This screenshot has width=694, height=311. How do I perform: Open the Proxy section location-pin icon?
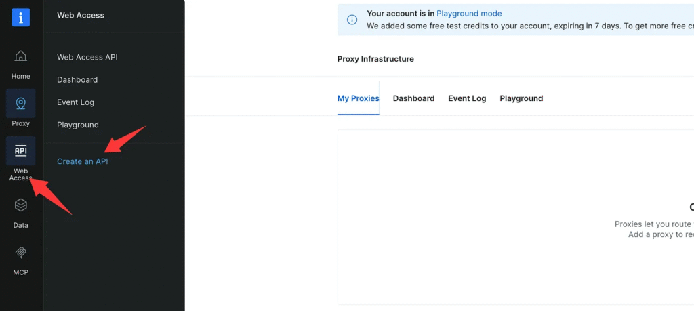[x=21, y=104]
